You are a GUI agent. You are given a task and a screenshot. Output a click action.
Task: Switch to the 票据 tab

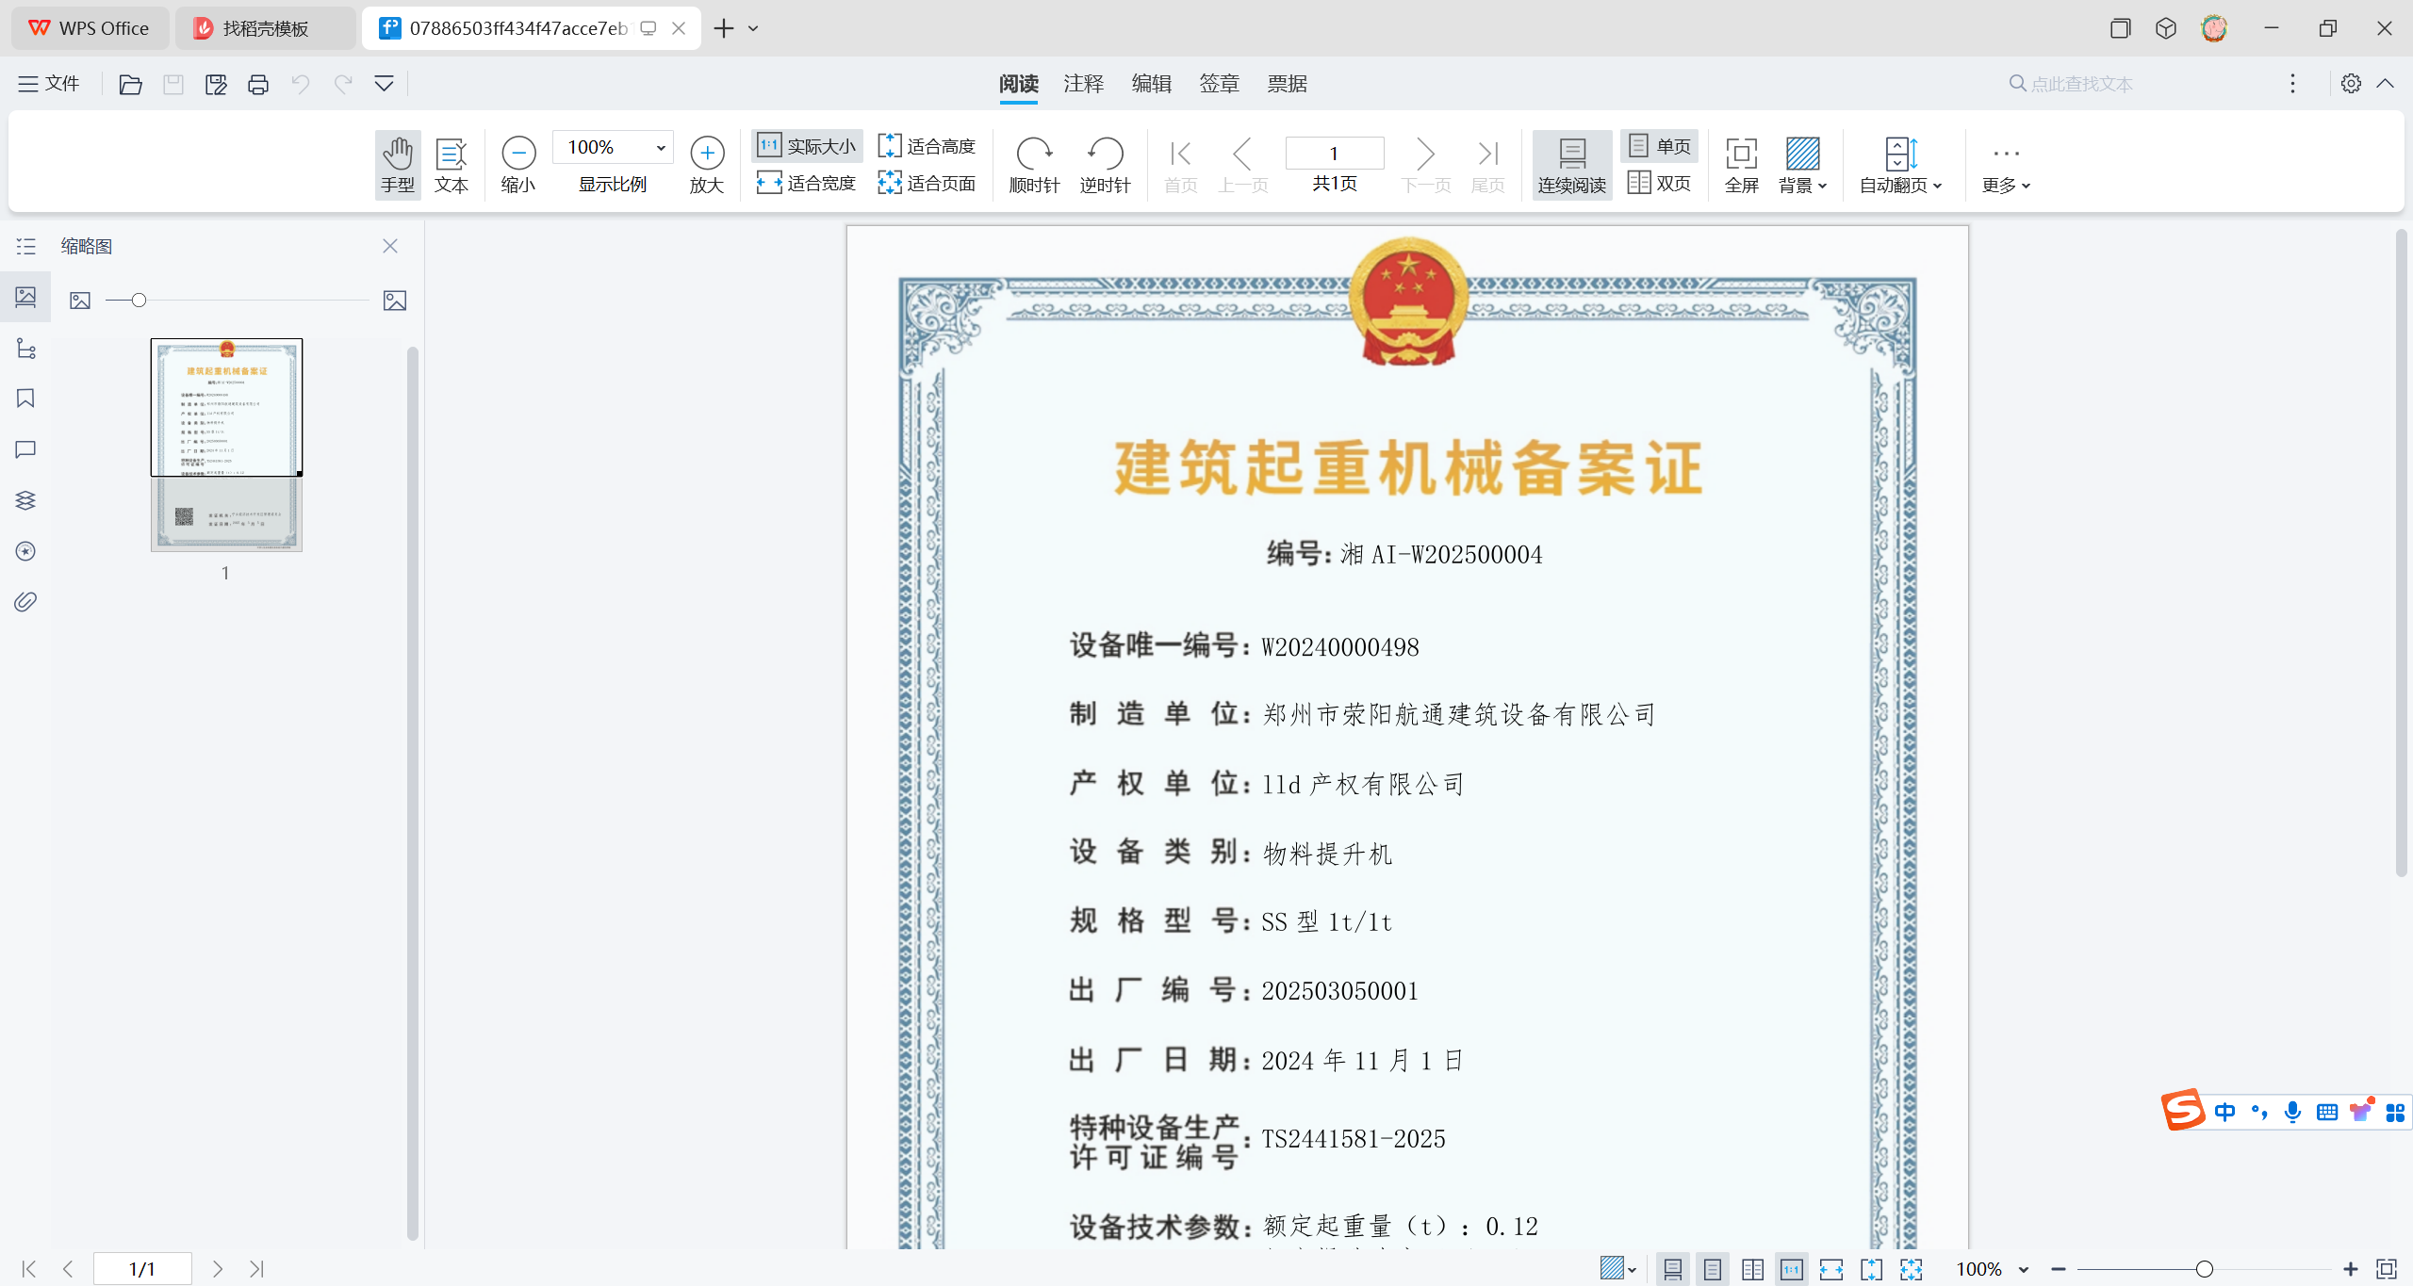(1288, 84)
